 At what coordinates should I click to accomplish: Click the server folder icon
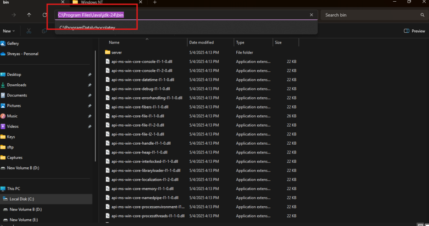coord(108,52)
